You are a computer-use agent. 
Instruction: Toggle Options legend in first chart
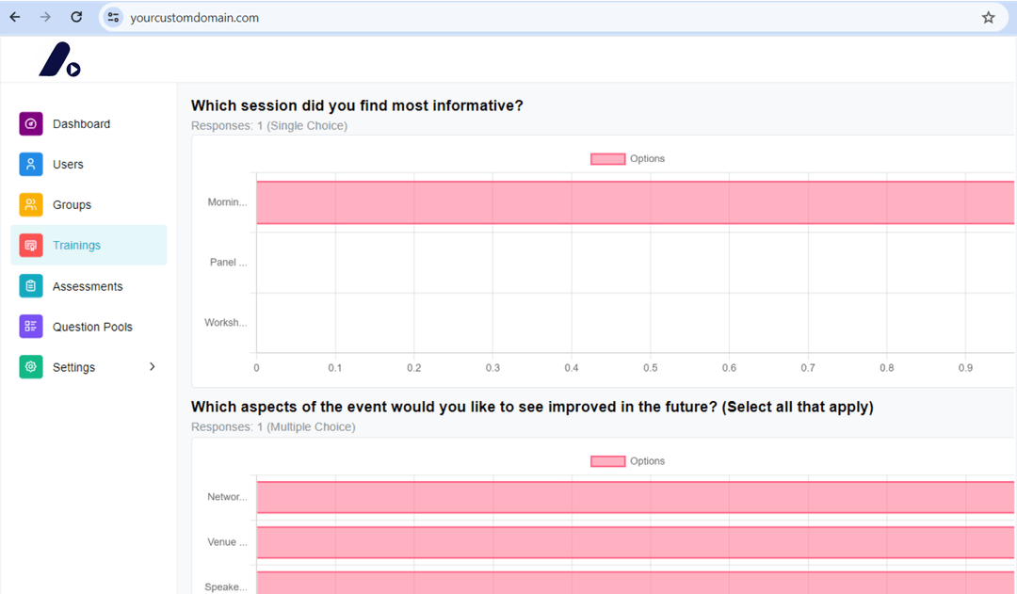(x=627, y=159)
